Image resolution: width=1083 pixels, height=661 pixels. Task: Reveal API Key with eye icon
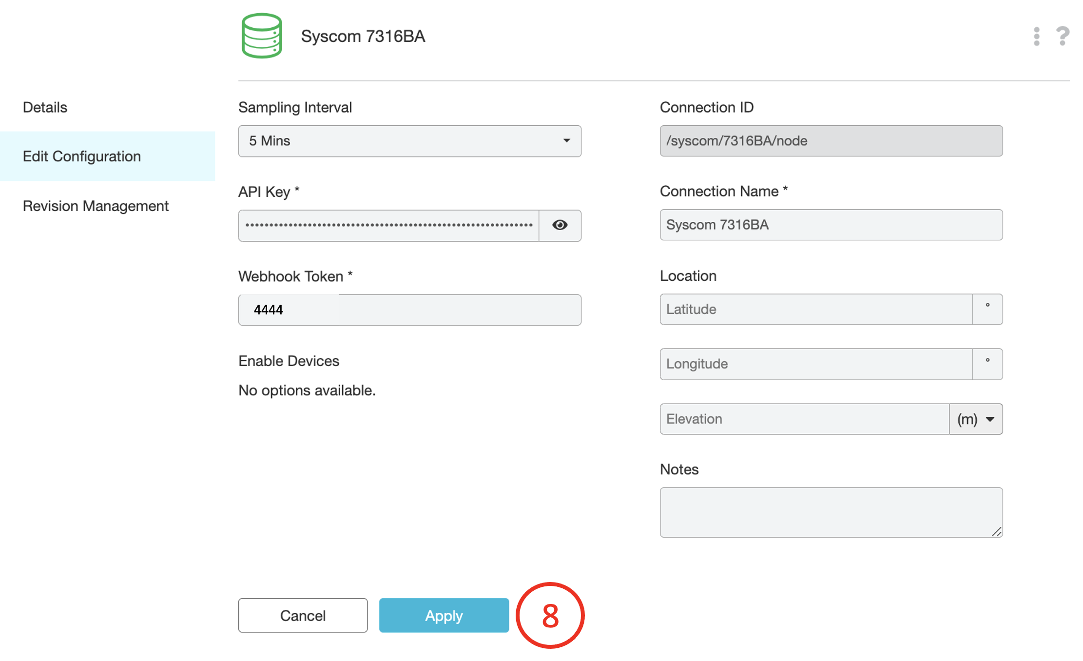click(x=560, y=225)
